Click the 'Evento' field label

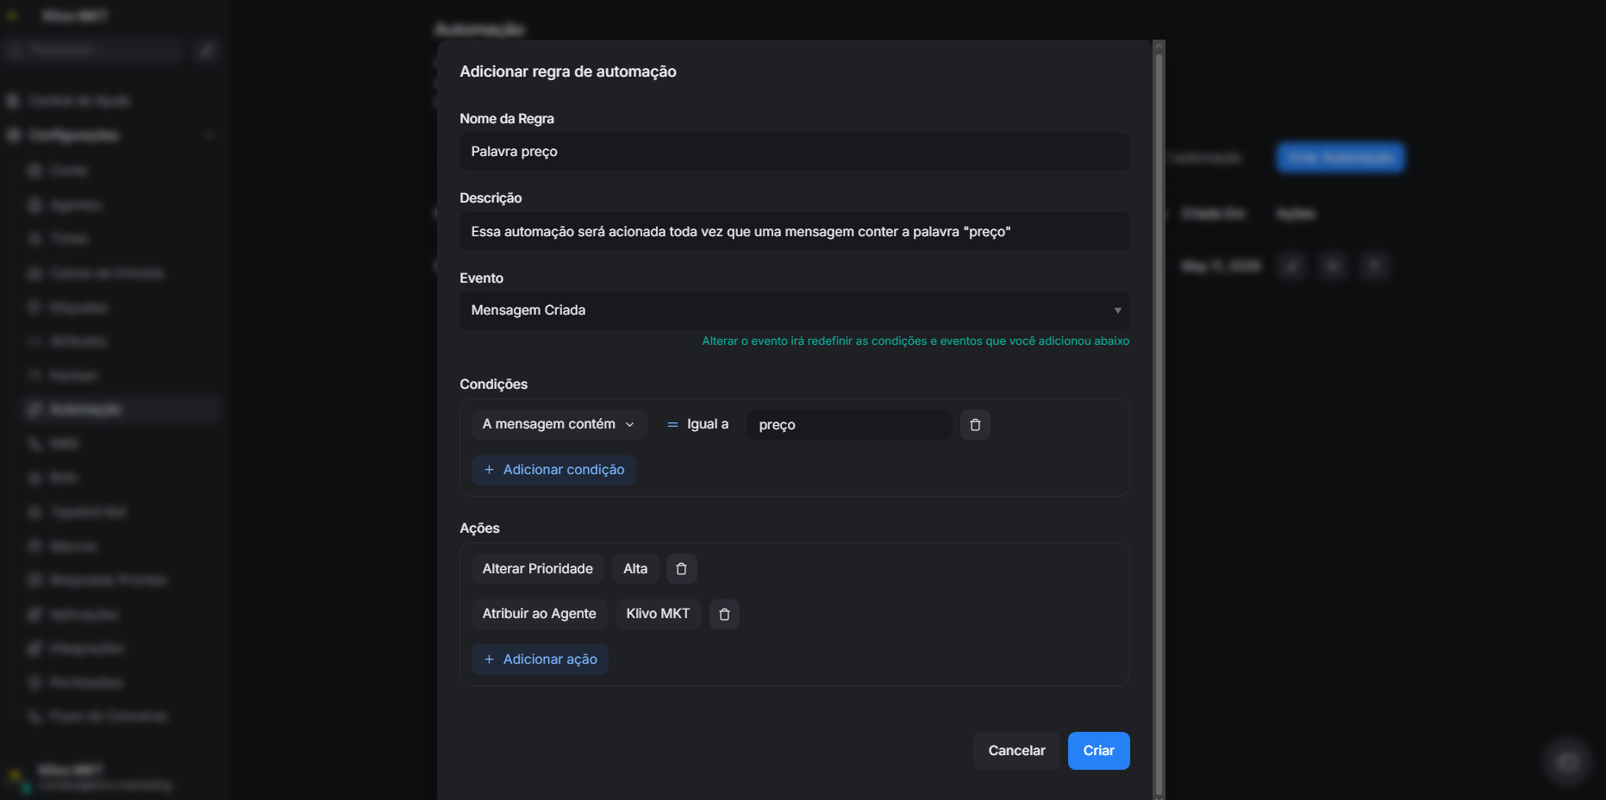point(481,278)
